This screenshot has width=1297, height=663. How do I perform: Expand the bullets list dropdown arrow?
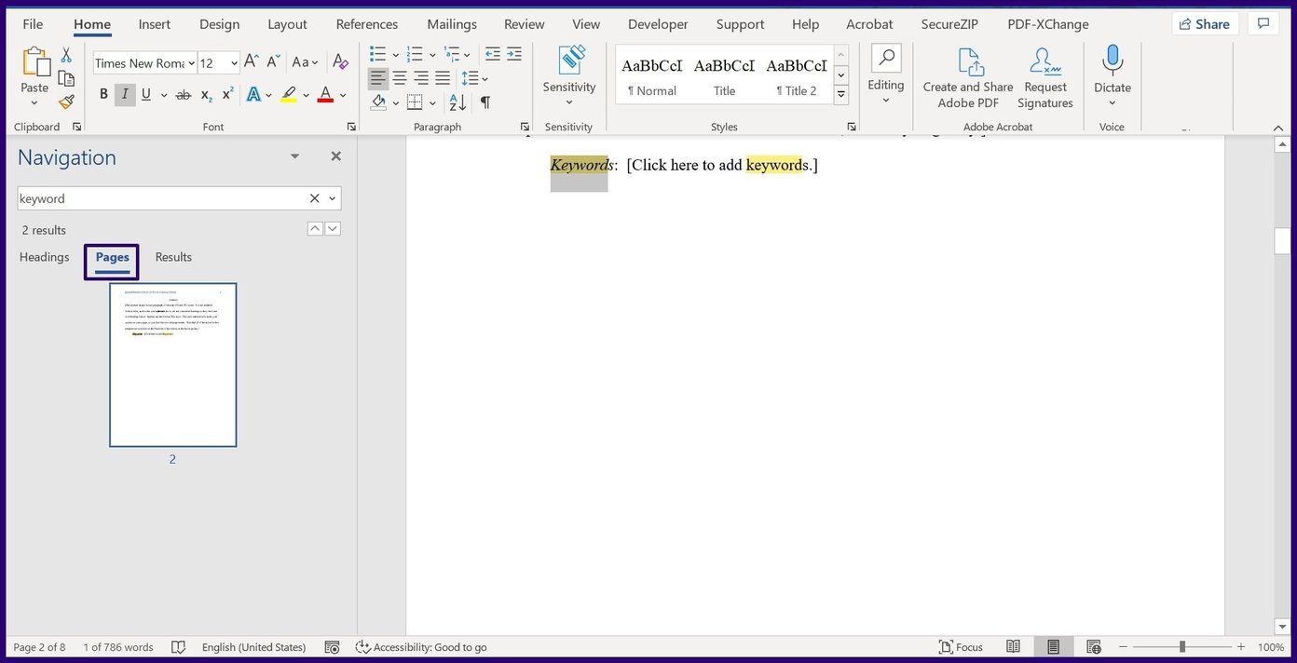[395, 54]
